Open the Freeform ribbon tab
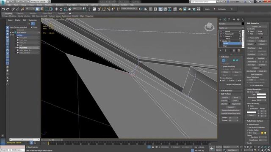271x152 pixels. 20,13
